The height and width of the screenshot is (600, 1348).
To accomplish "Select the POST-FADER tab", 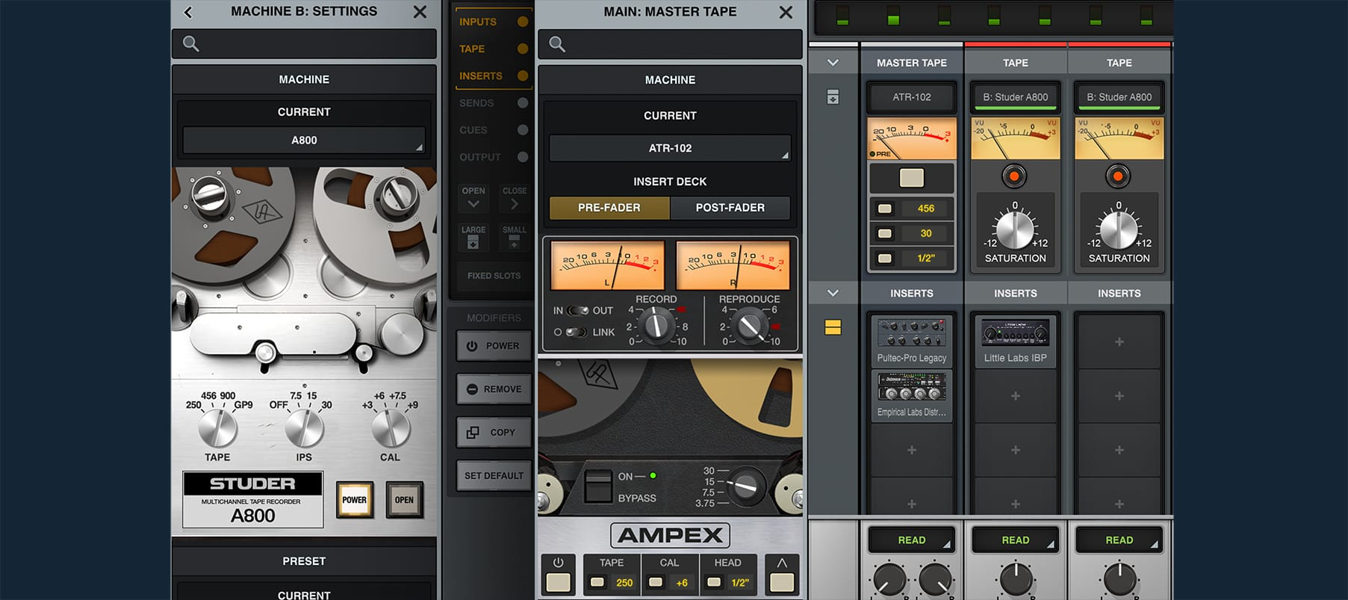I will point(730,208).
